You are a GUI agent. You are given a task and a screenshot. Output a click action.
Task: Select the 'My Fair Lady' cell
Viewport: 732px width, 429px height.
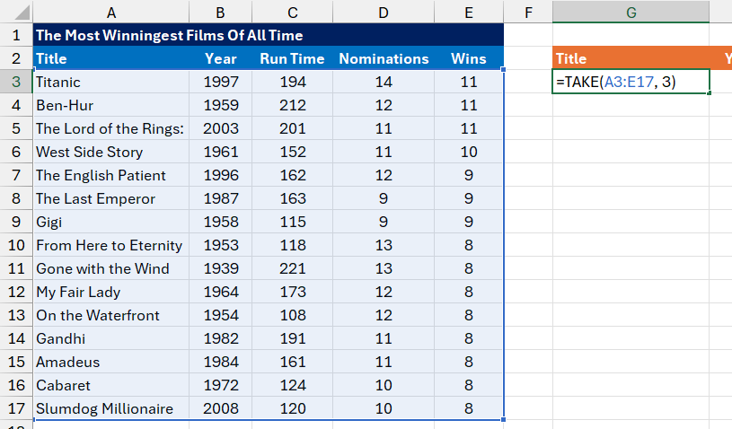click(x=111, y=292)
